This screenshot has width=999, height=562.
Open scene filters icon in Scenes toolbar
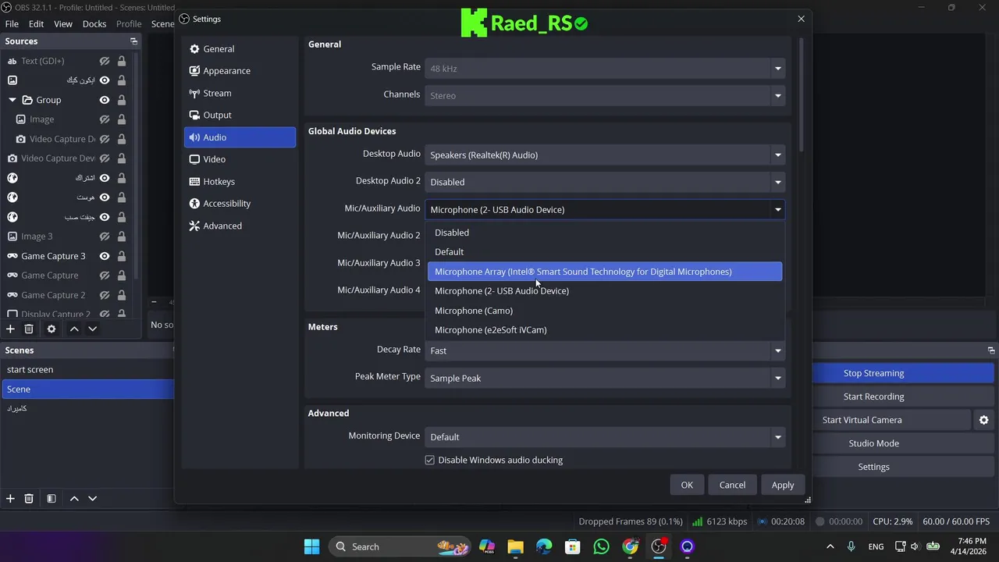tap(51, 499)
